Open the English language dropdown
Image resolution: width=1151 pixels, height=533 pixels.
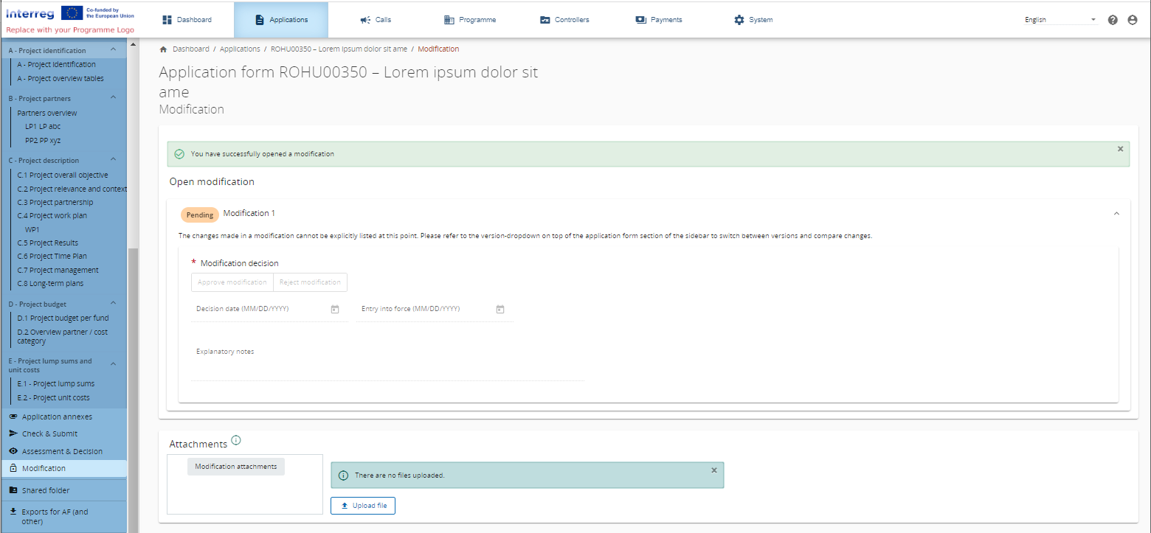click(1060, 20)
